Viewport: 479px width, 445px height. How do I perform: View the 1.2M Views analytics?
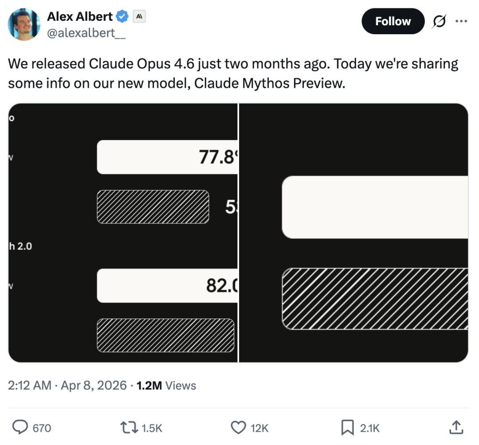point(166,385)
